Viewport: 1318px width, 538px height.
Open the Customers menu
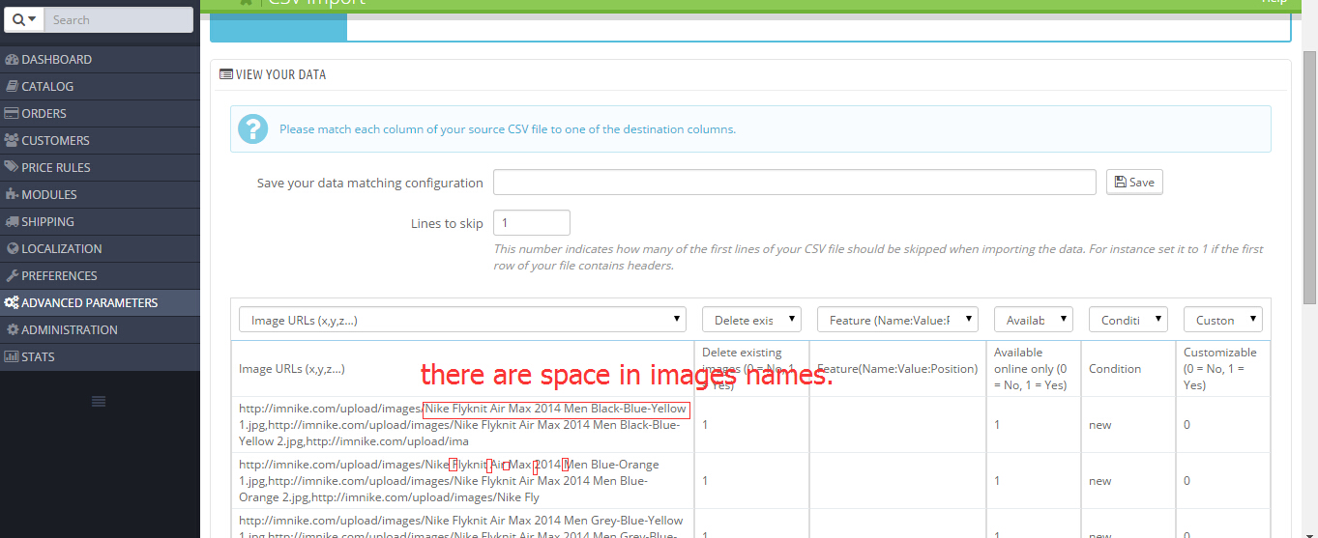point(100,141)
